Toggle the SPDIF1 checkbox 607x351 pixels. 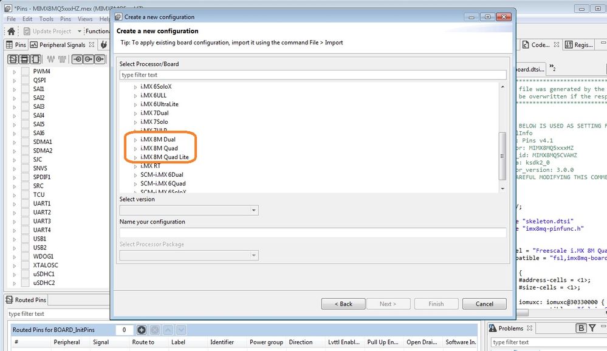click(25, 177)
